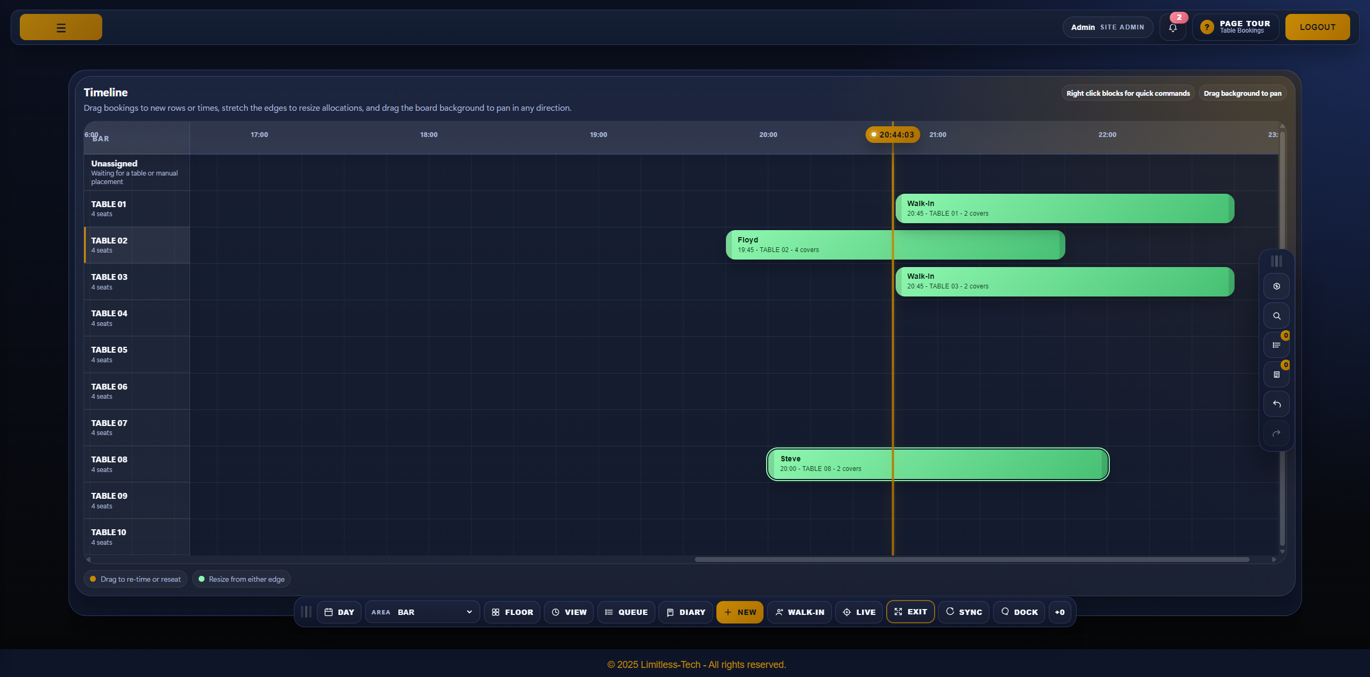Click the circle icon on DOCK button
Image resolution: width=1370 pixels, height=677 pixels.
(1005, 611)
